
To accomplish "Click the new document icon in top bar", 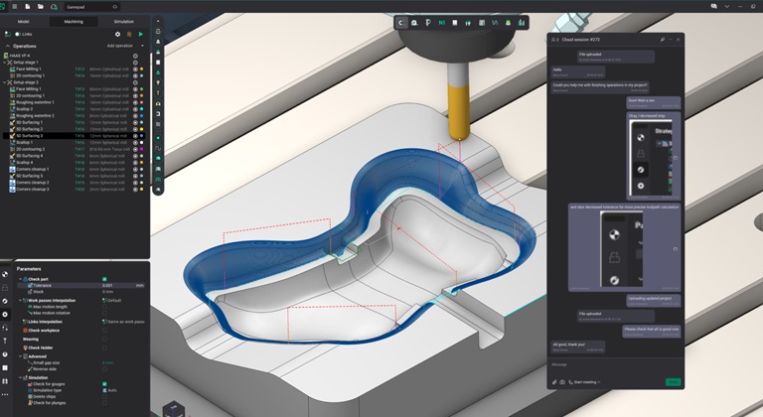I will 26,6.
